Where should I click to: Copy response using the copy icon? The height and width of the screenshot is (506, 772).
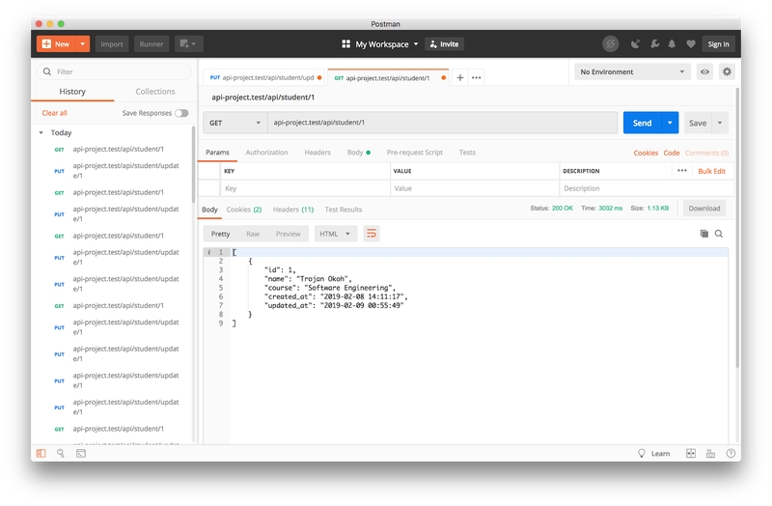[x=703, y=234]
